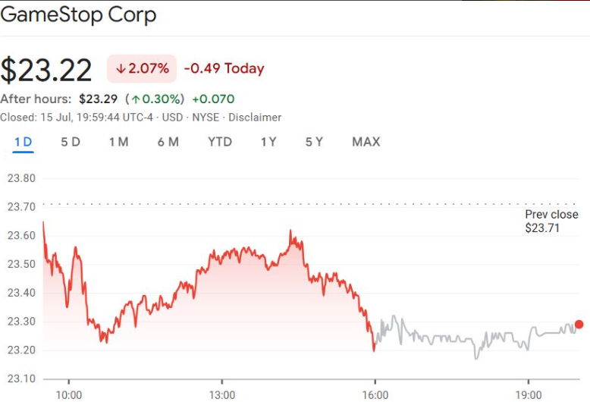Select the 1D time range tab
The height and width of the screenshot is (402, 590).
coord(24,142)
